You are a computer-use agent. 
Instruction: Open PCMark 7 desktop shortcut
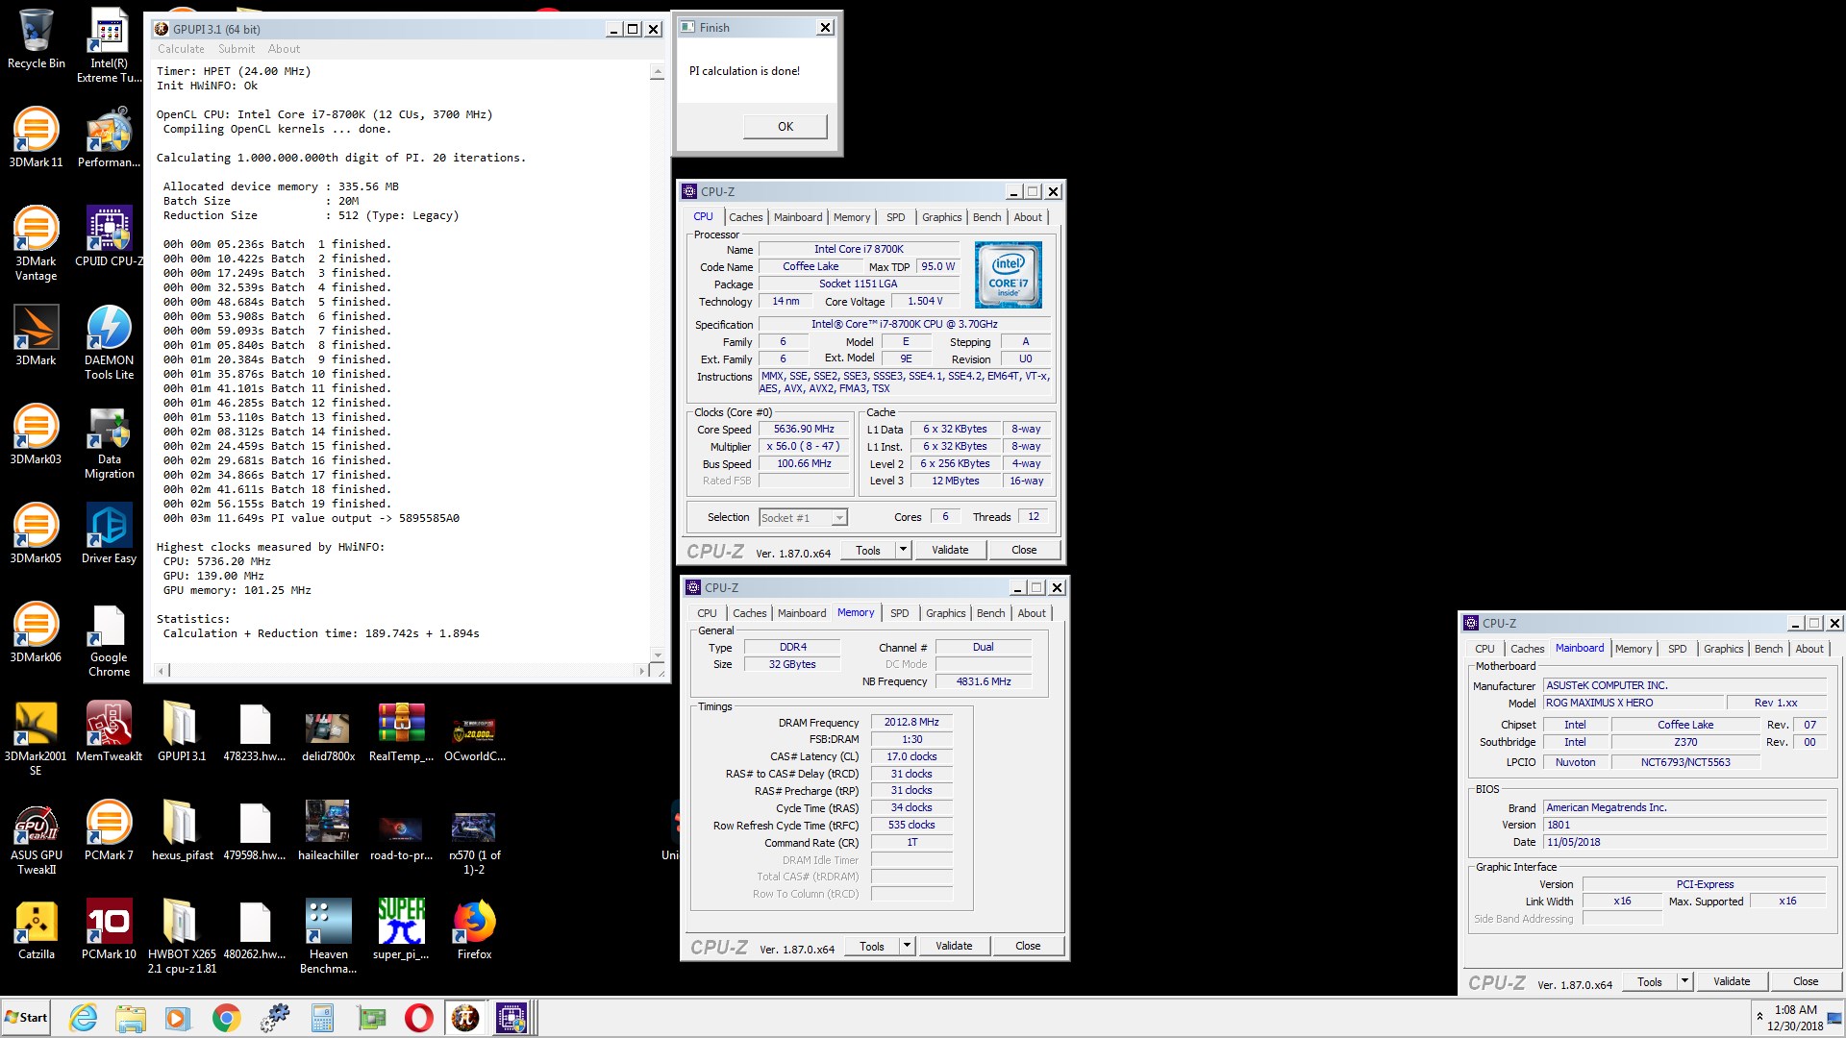109,830
